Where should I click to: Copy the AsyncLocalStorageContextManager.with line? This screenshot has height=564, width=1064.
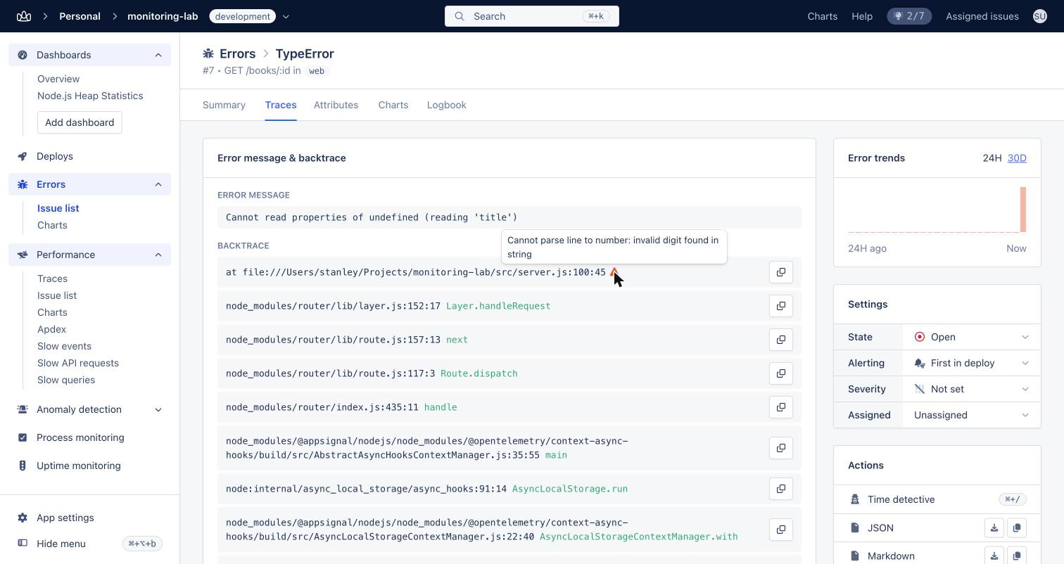point(781,530)
